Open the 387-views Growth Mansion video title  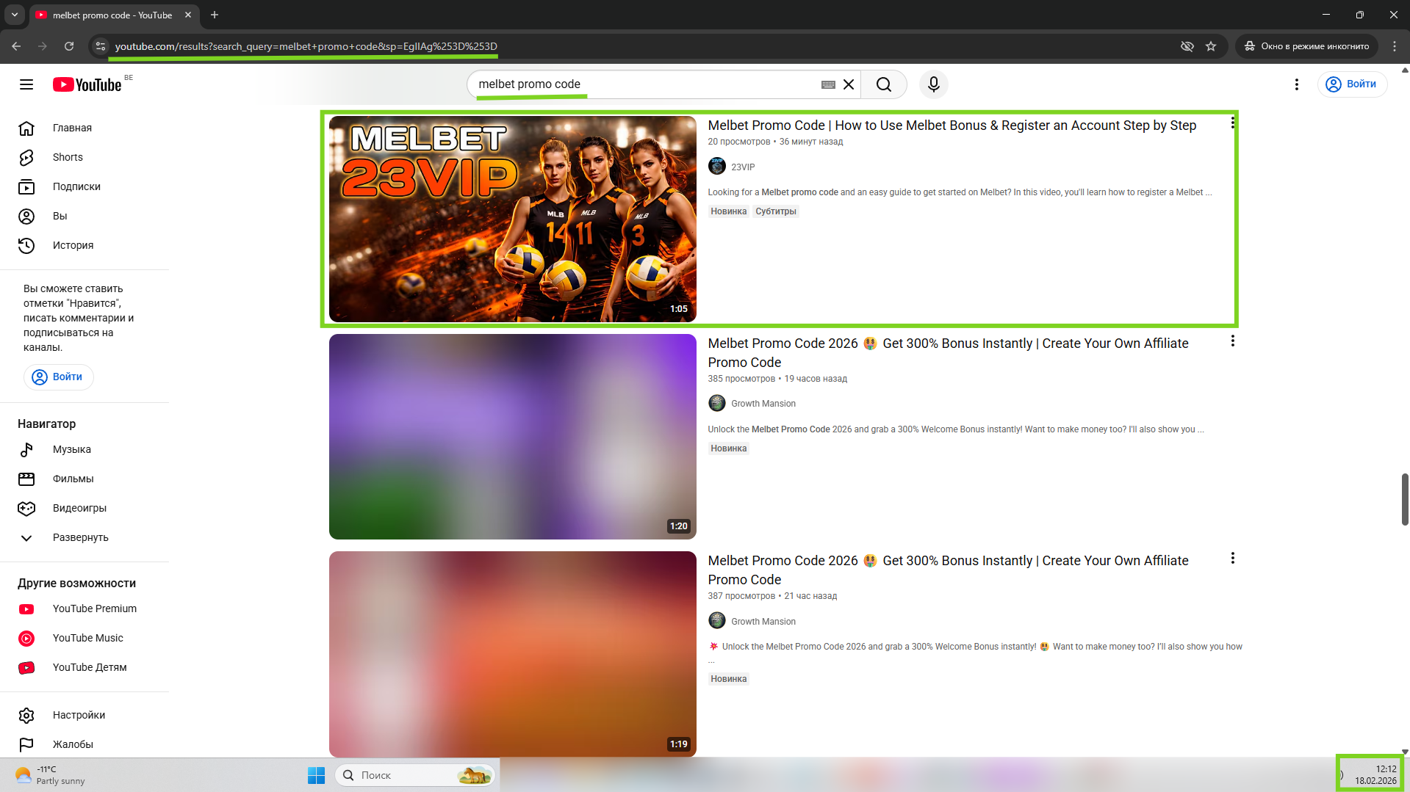tap(948, 570)
